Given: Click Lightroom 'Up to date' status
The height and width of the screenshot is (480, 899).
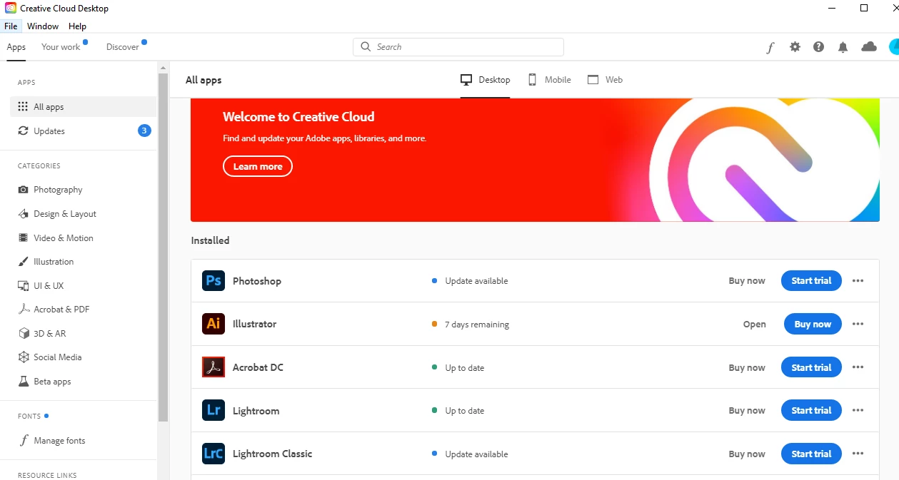Looking at the screenshot, I should pyautogui.click(x=458, y=411).
